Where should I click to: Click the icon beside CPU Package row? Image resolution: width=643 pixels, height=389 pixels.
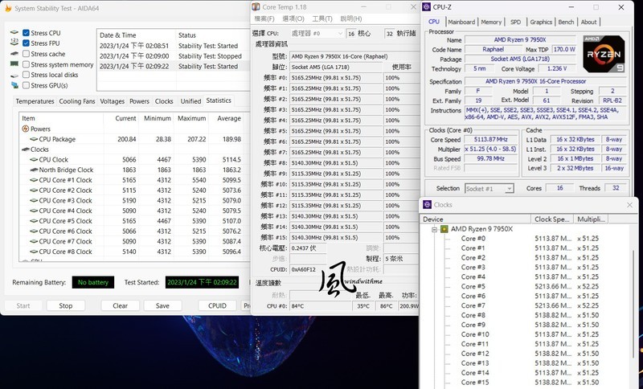click(x=34, y=139)
